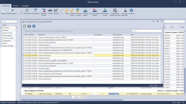Click the Контрагент column header
The image size is (186, 104).
coord(103,35)
